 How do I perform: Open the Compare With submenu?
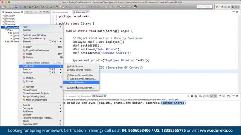point(41,124)
